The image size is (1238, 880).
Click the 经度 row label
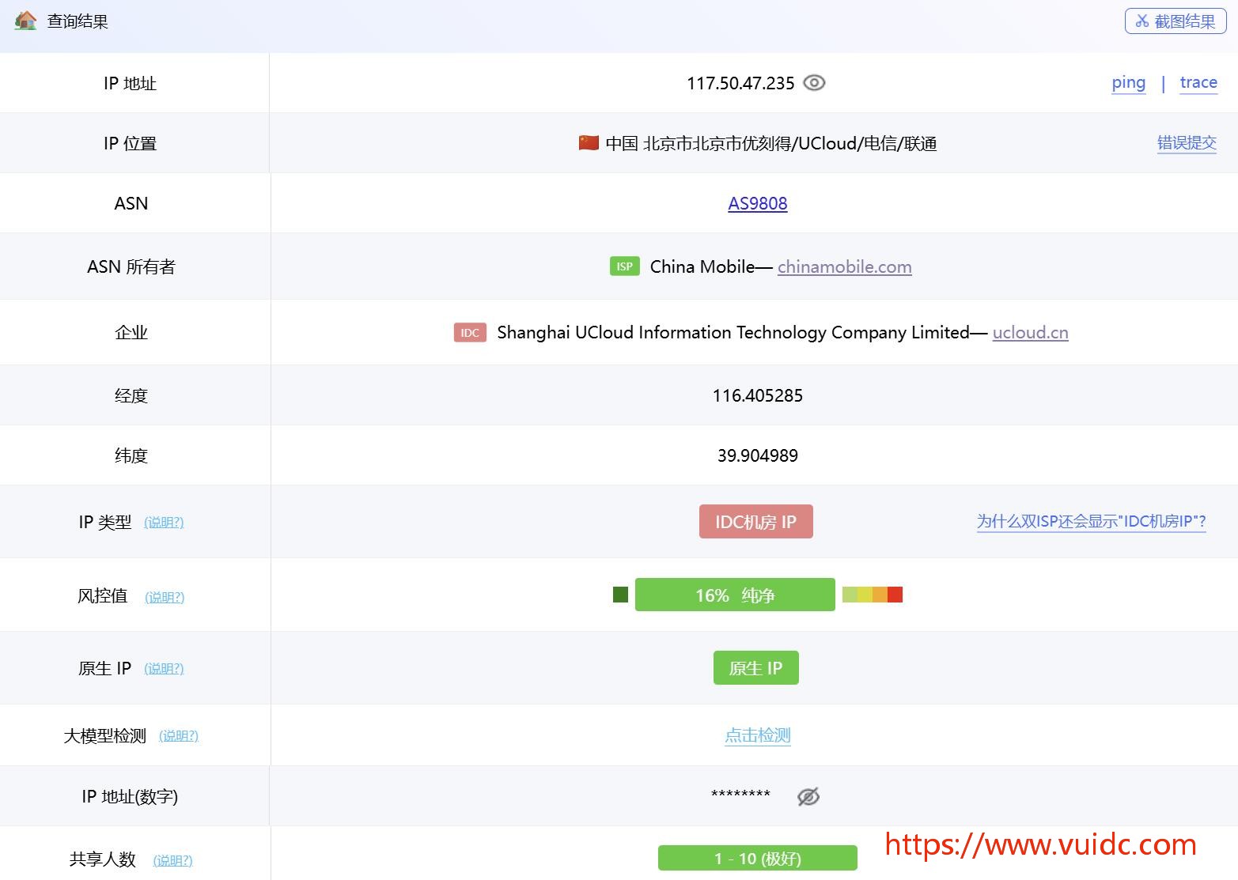pos(131,395)
